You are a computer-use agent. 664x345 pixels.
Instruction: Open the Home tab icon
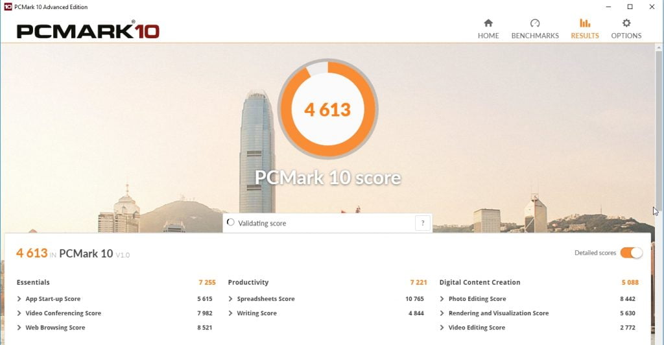click(488, 23)
